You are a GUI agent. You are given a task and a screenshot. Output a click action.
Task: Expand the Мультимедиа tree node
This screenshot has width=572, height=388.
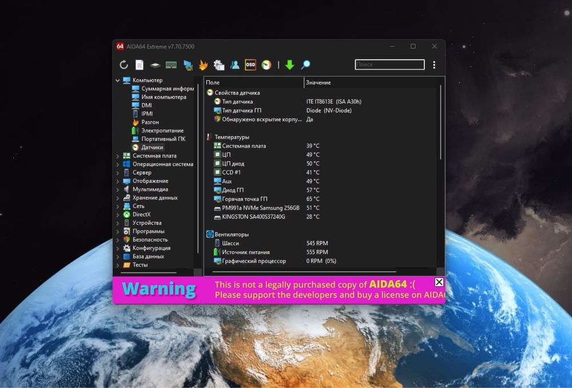117,189
